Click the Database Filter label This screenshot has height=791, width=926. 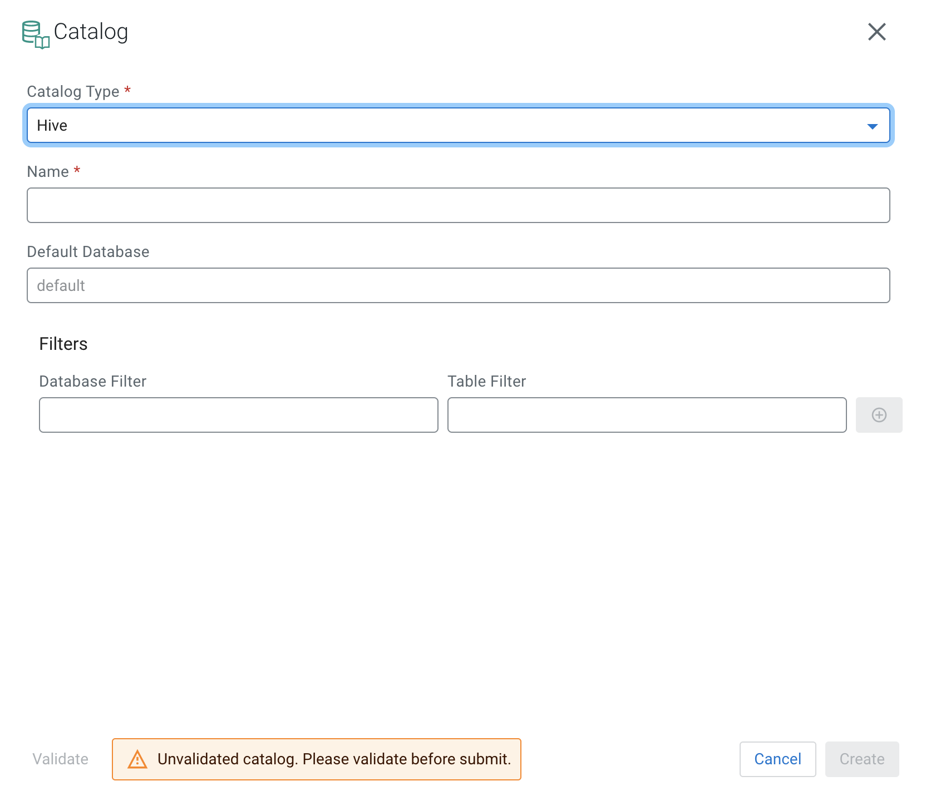[x=92, y=382]
